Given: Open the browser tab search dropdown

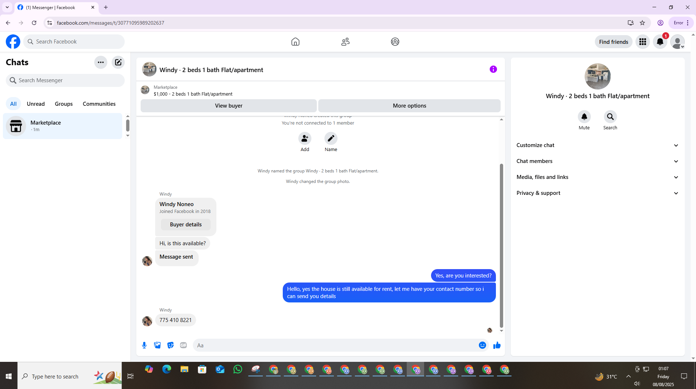Looking at the screenshot, I should (7, 7).
